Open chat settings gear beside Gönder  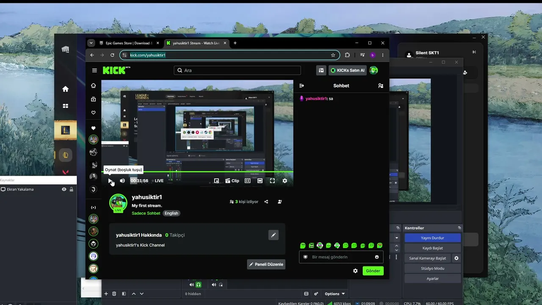[x=355, y=271]
